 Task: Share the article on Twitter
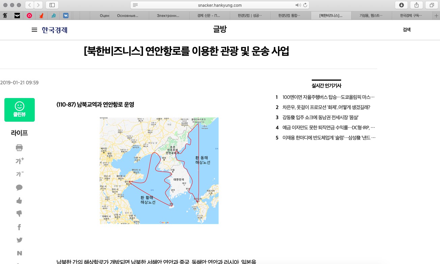point(19,240)
